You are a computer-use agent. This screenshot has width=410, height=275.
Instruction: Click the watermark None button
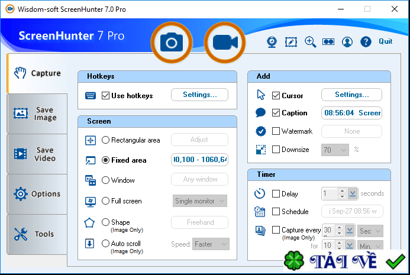pos(351,131)
